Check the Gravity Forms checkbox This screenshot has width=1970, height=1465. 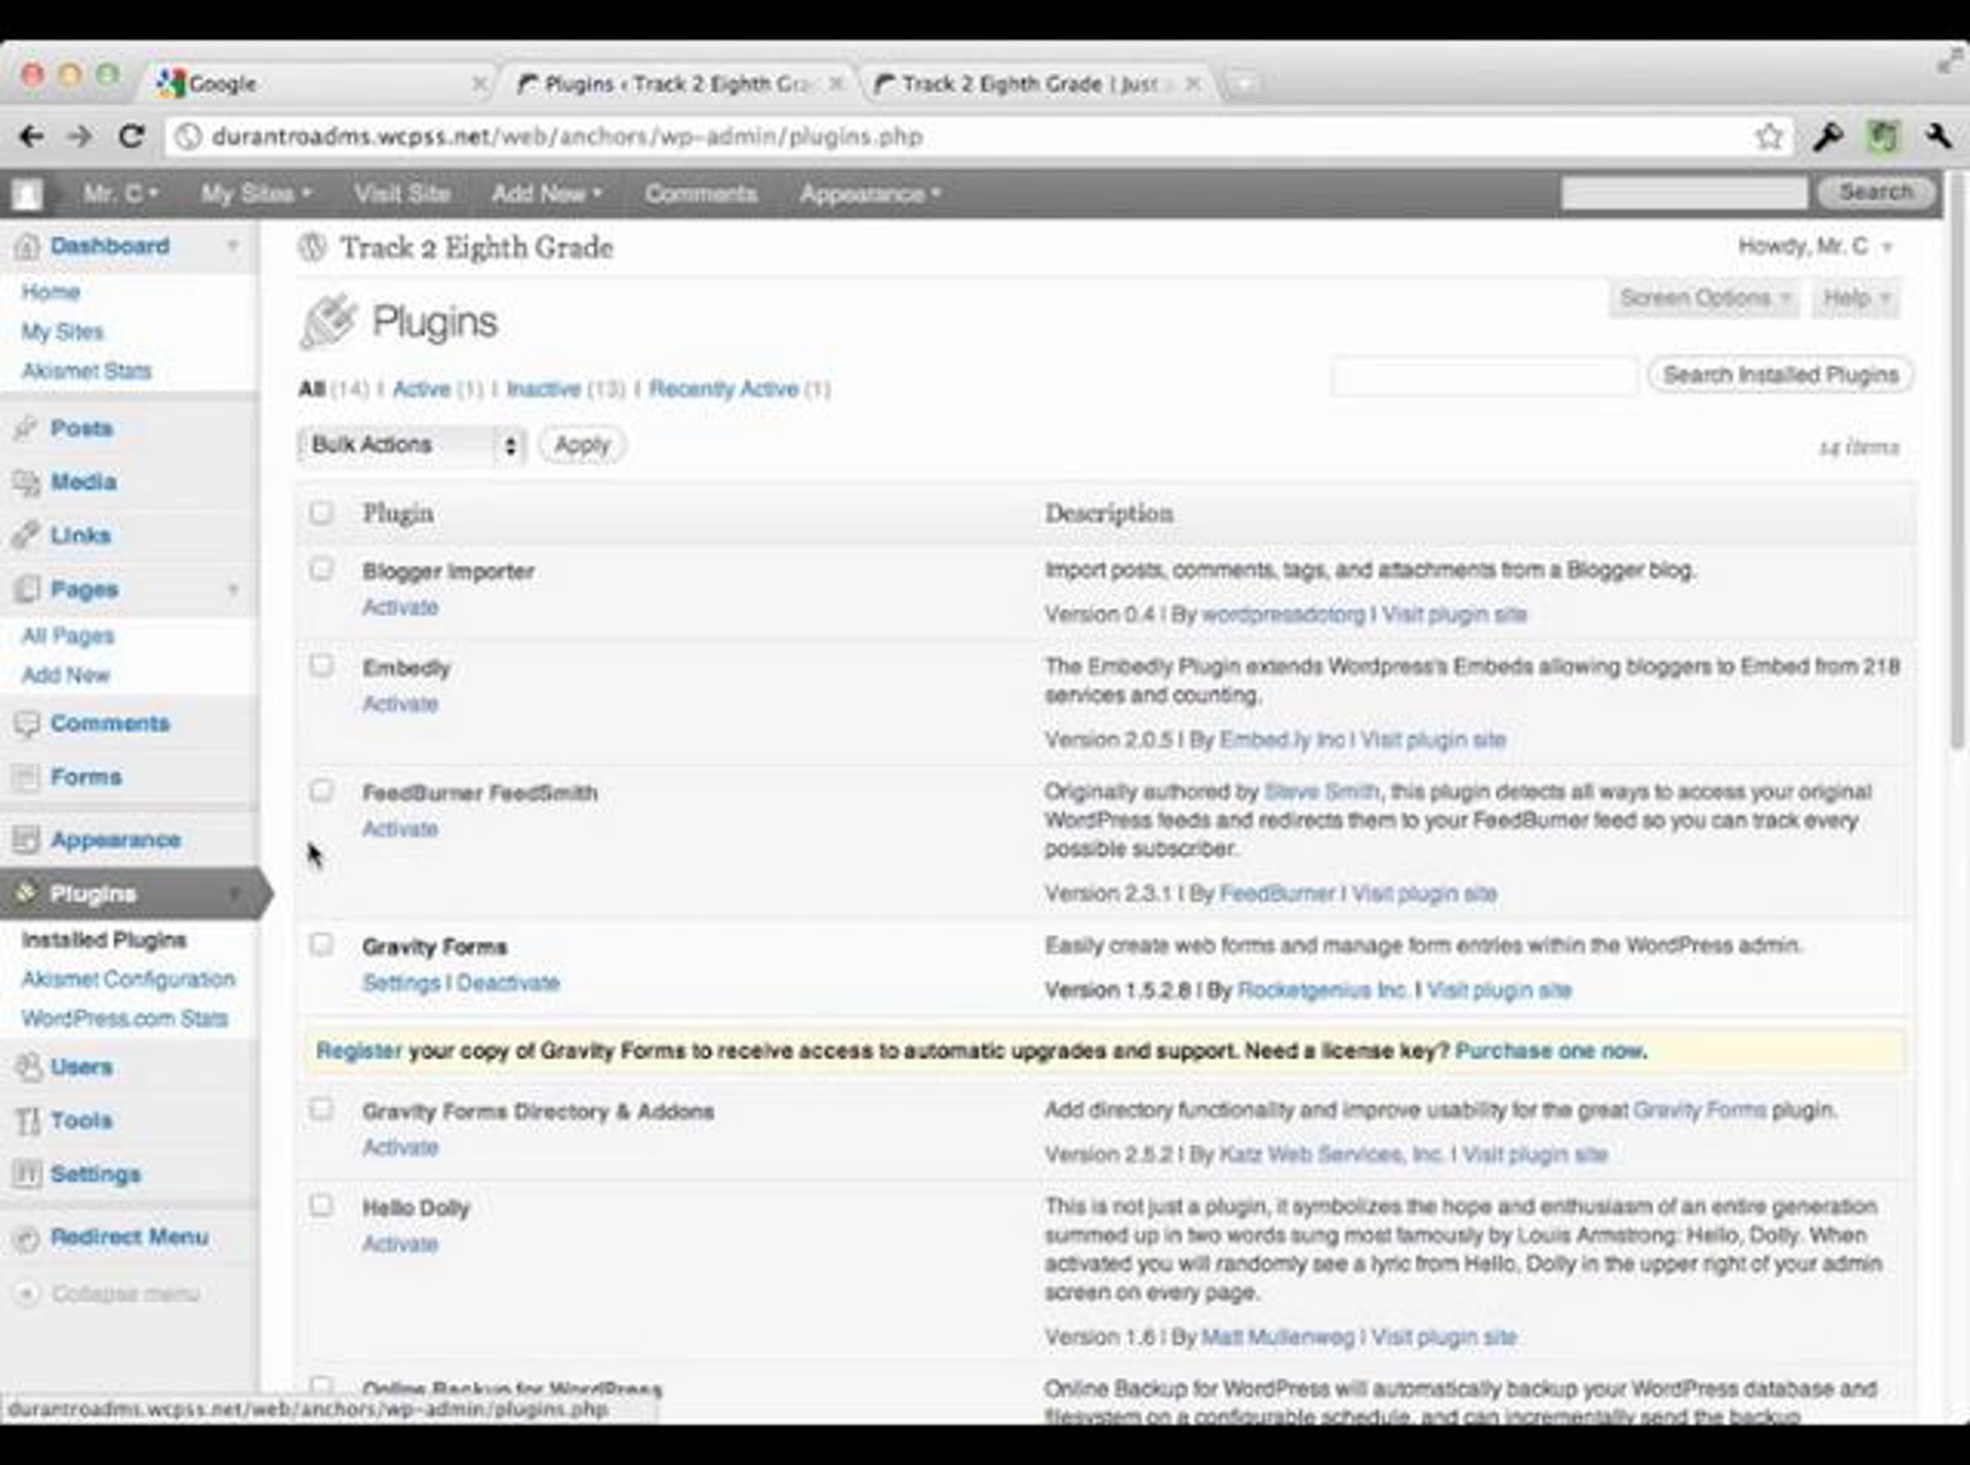[x=321, y=945]
